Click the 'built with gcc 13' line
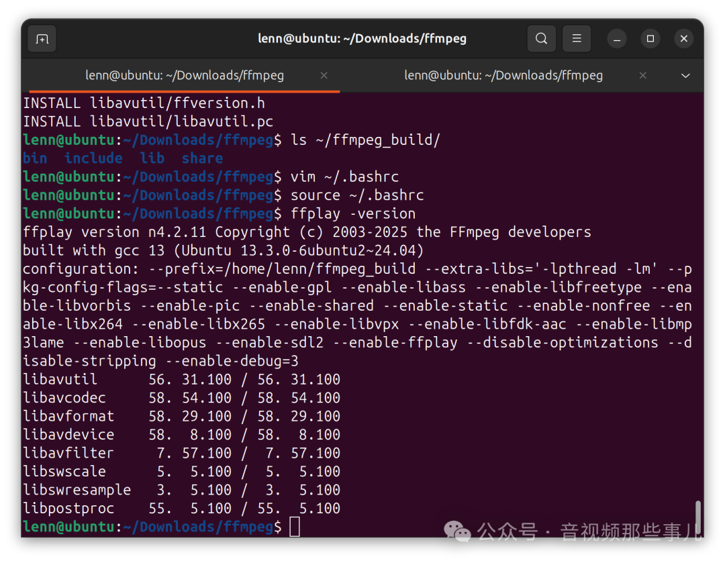725x561 pixels. point(224,250)
